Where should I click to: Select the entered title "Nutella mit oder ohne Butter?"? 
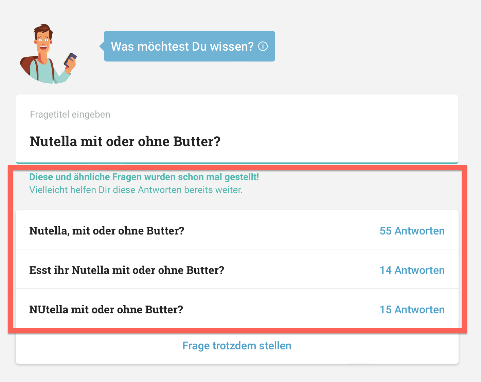125,141
